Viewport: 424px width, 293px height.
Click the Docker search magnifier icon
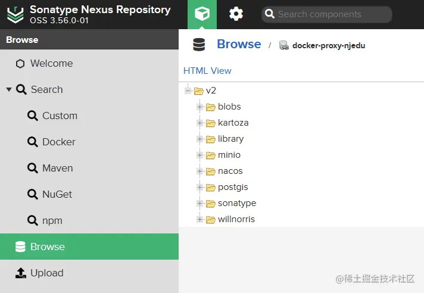tap(32, 142)
